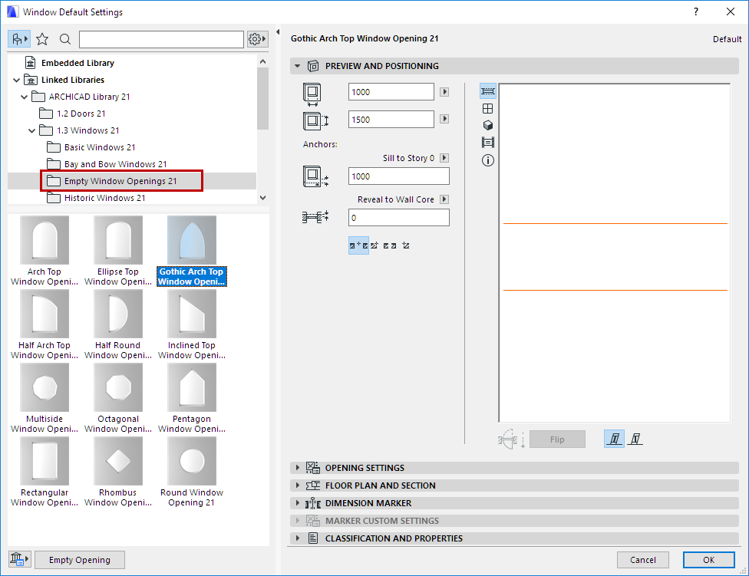Select the 1.2 Doors 21 folder
Image resolution: width=749 pixels, height=576 pixels.
click(81, 114)
